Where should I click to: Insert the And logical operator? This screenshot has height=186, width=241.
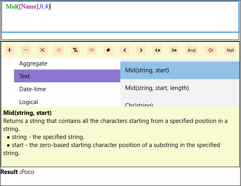(192, 50)
